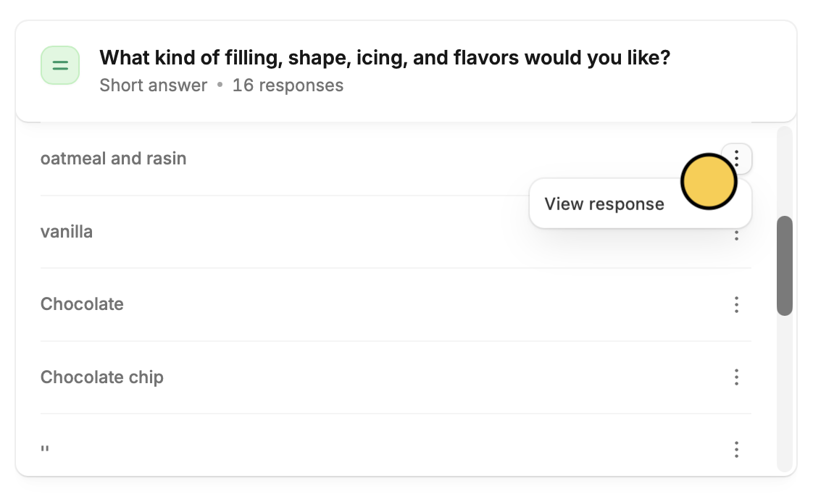Show more options for Chocolate chip response
This screenshot has width=813, height=494.
coord(736,377)
